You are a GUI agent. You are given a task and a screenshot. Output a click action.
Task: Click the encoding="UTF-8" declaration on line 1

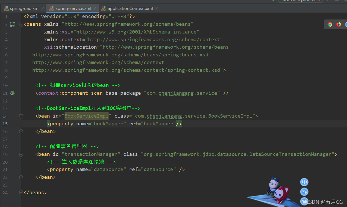pos(106,16)
